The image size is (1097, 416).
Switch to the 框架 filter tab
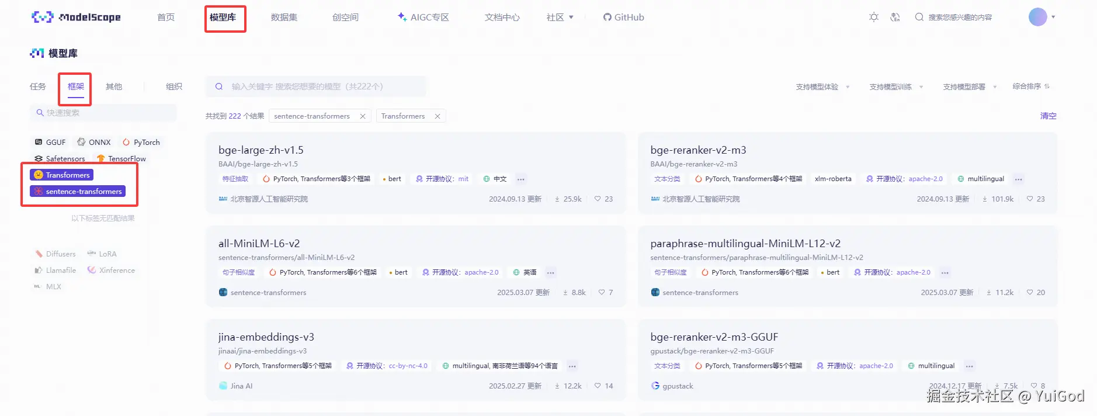[76, 86]
